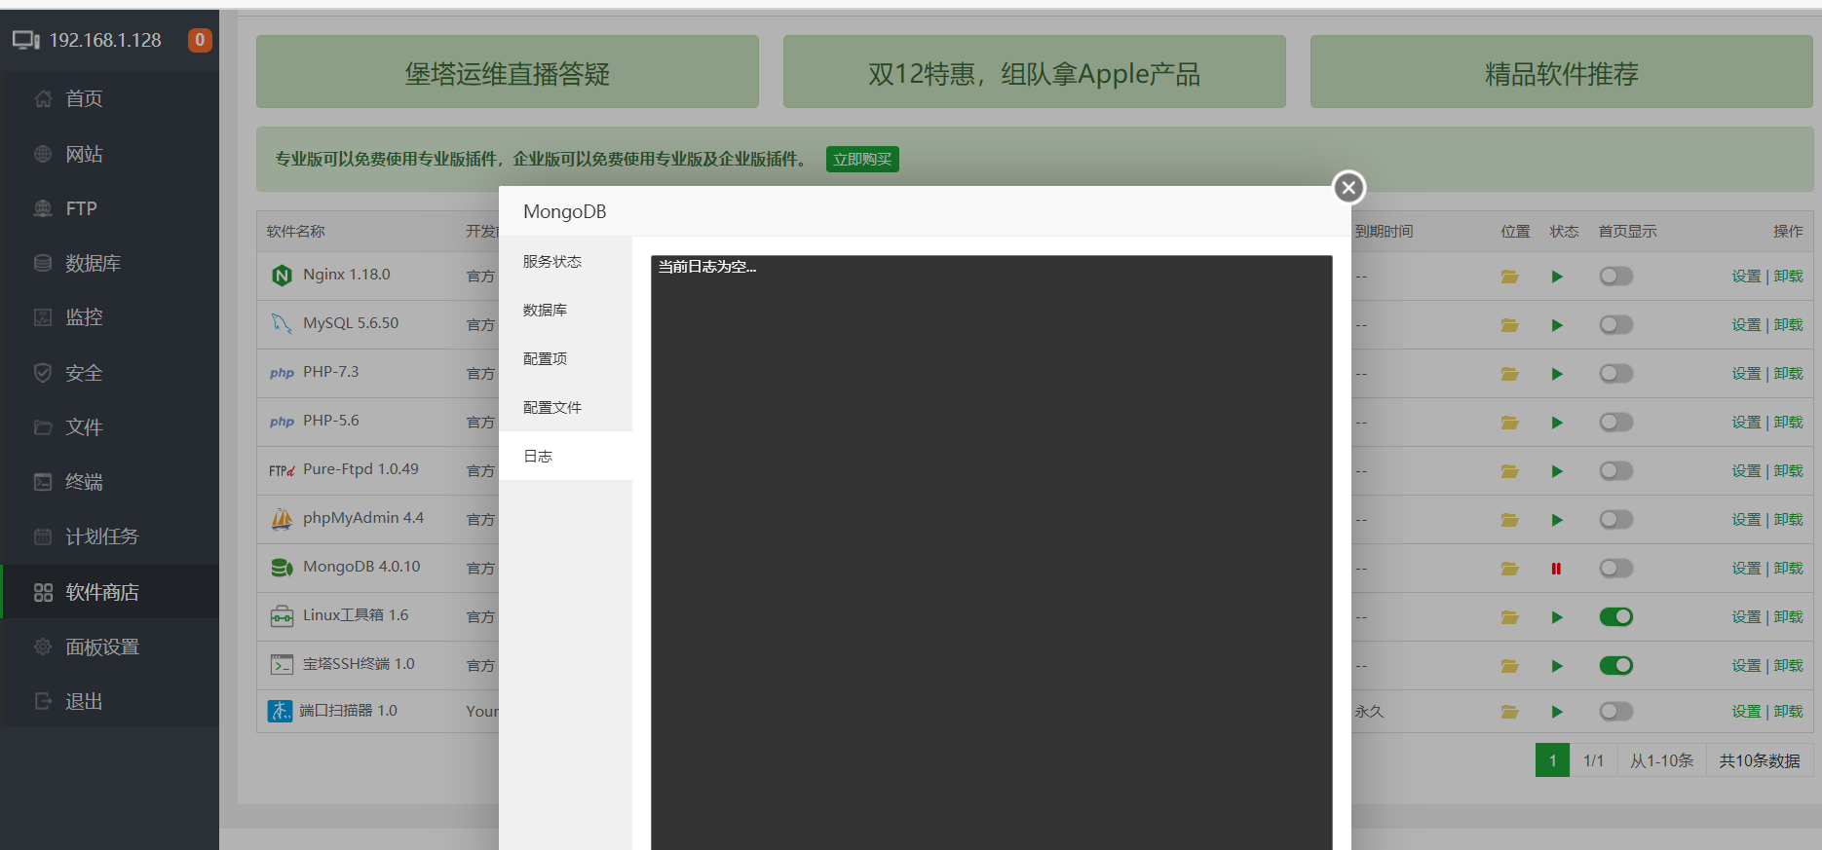The width and height of the screenshot is (1822, 850).
Task: Click the 当前日志为空 log text area
Action: coord(991,553)
